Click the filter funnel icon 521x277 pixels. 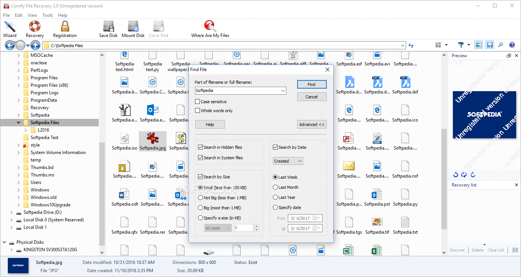pyautogui.click(x=461, y=45)
